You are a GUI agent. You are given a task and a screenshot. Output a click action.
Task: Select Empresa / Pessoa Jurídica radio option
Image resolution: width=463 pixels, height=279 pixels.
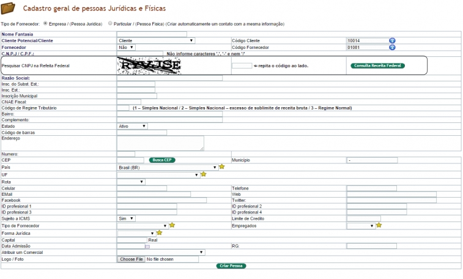pyautogui.click(x=45, y=23)
